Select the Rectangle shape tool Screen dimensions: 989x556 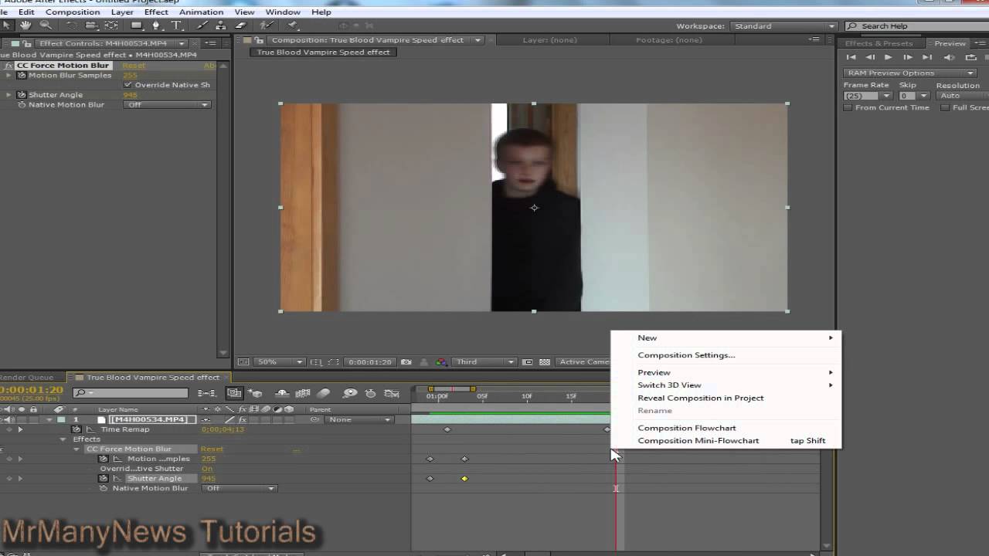(x=137, y=25)
